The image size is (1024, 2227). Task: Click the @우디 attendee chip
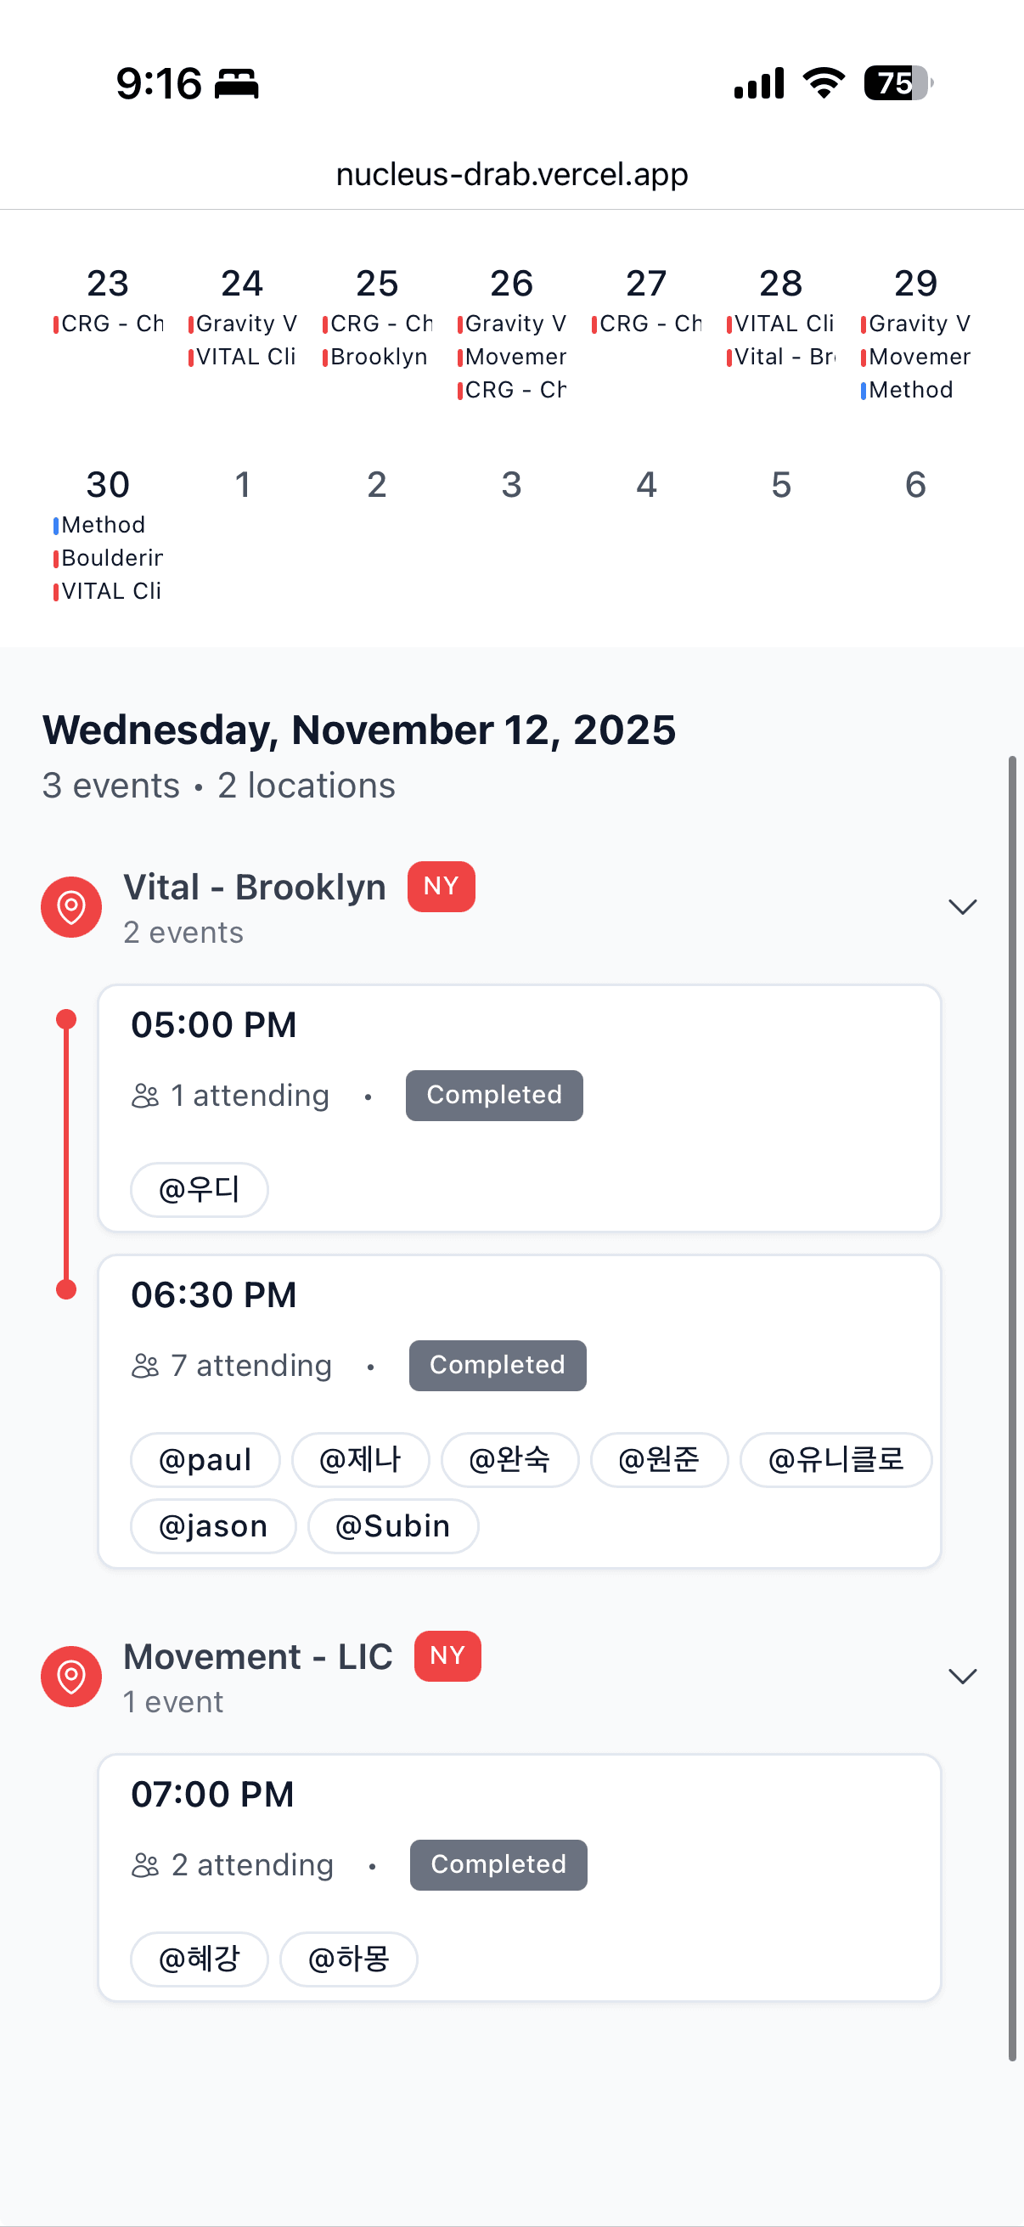click(199, 1190)
